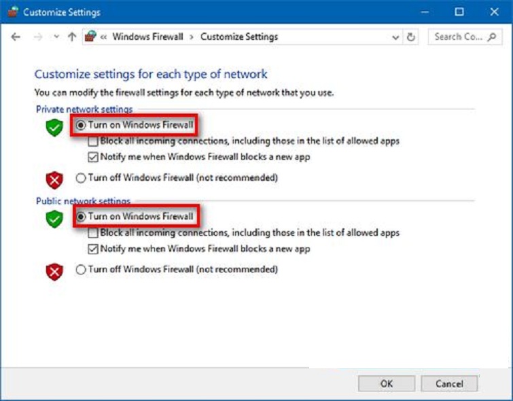Click the Refresh address bar icon
513x401 pixels.
[x=411, y=37]
